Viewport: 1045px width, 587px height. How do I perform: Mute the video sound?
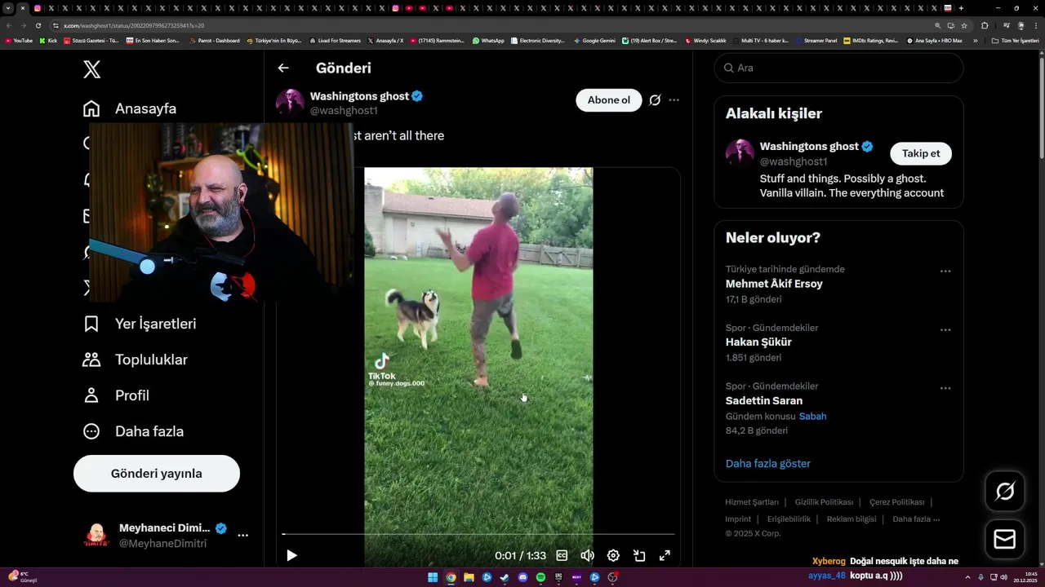tap(587, 555)
